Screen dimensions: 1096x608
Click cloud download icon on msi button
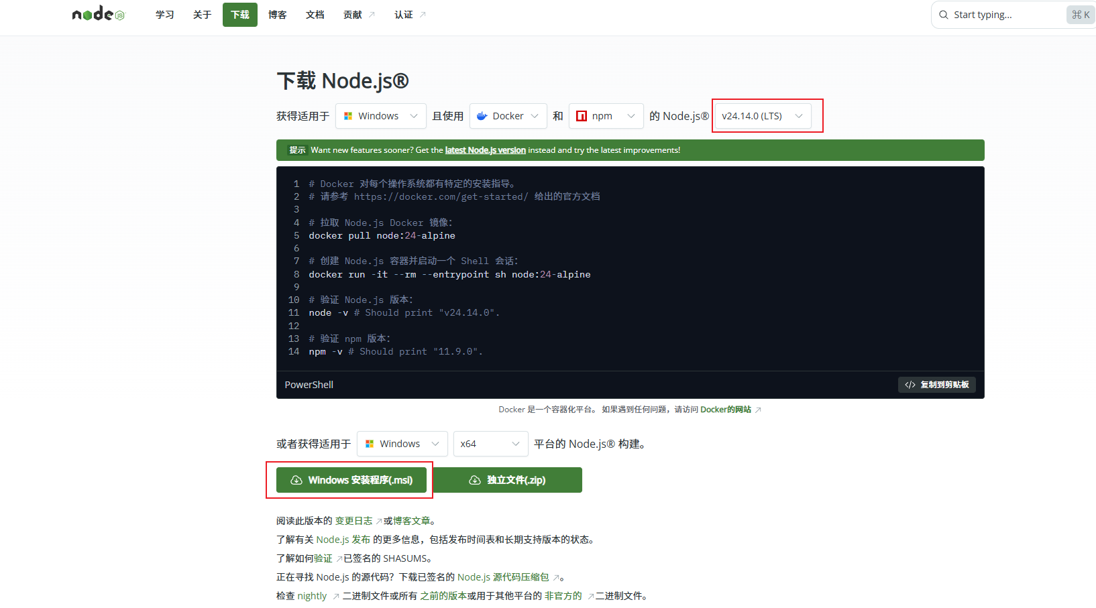pos(296,480)
